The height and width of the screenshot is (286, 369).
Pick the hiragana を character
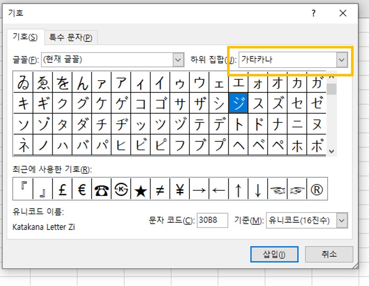point(62,82)
